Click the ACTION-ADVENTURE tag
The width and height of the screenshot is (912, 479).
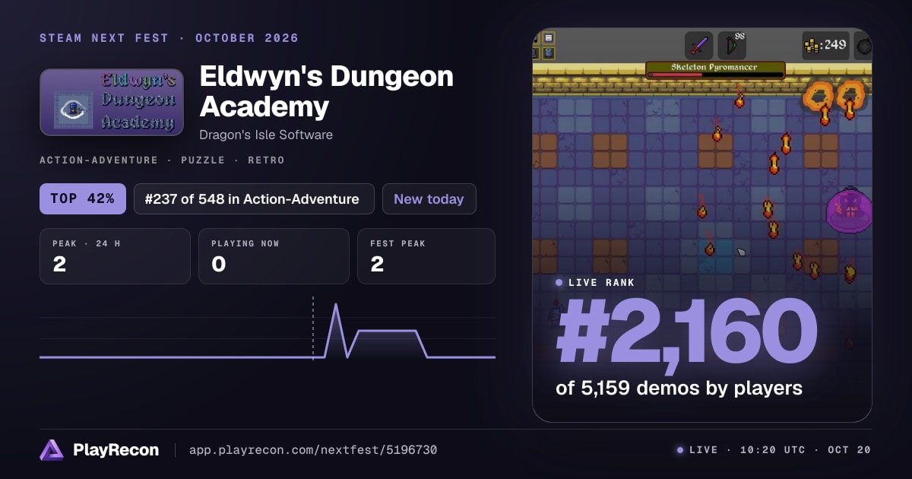click(x=99, y=160)
